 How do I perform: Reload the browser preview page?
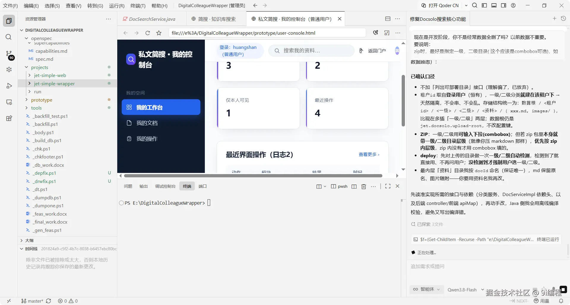(148, 33)
